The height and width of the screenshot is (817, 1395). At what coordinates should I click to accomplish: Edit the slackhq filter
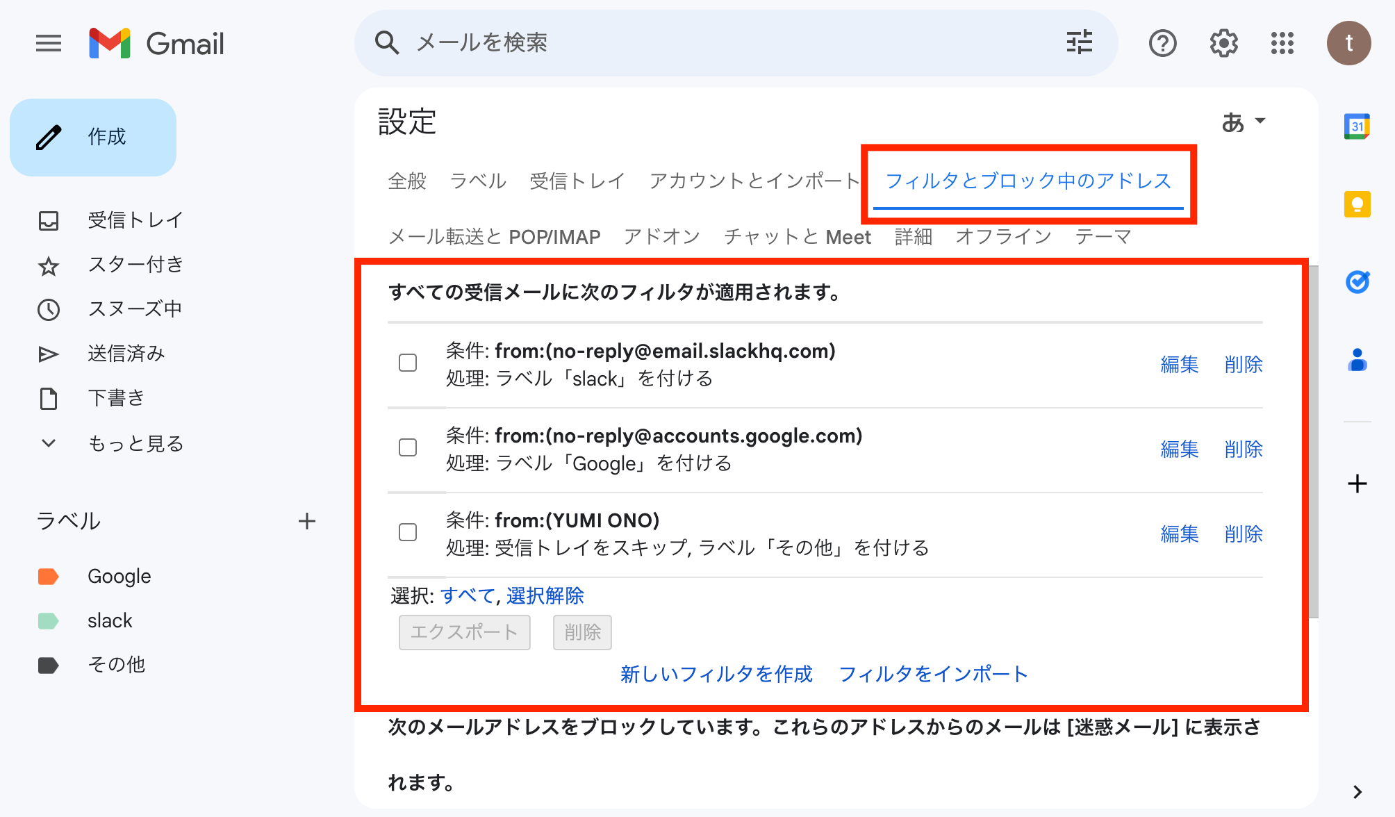(1180, 365)
